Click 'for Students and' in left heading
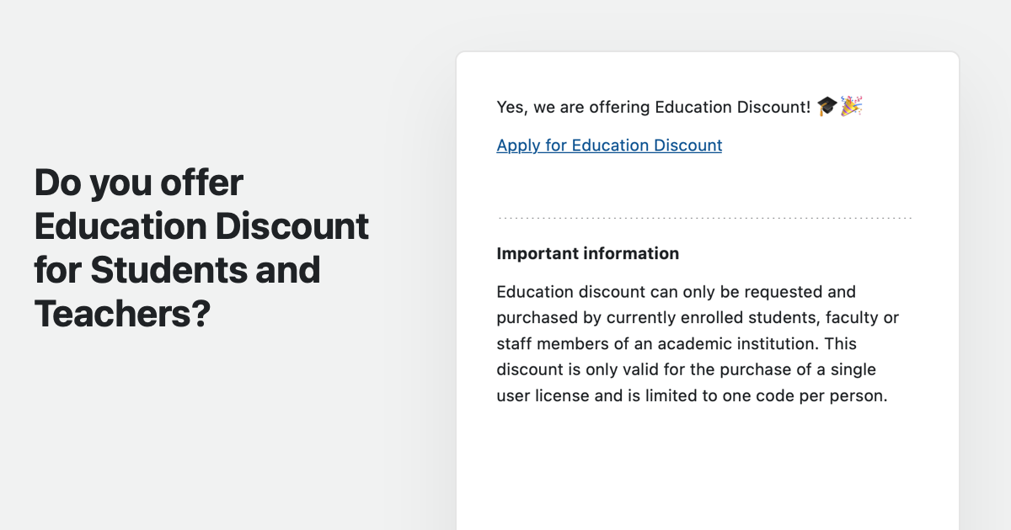This screenshot has height=530, width=1011. (177, 270)
